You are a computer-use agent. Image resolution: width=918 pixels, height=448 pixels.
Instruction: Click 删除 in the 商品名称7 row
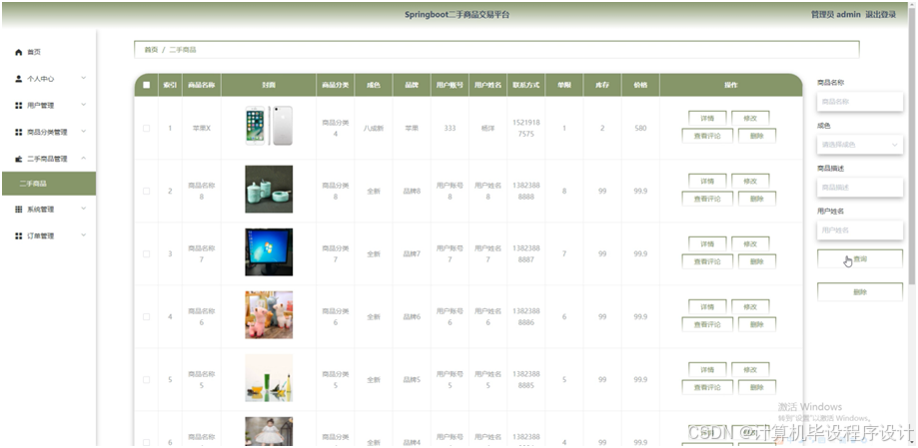757,261
